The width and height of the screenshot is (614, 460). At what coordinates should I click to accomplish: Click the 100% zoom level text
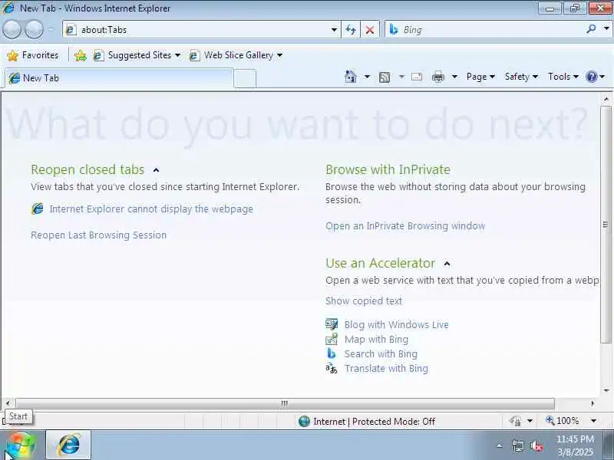pyautogui.click(x=567, y=421)
